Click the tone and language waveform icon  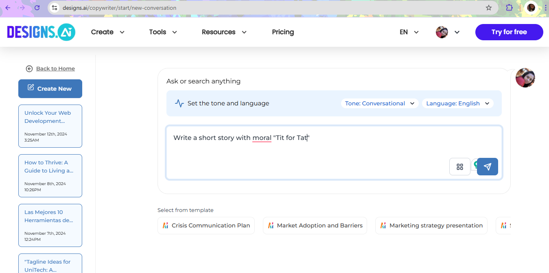[x=179, y=103]
